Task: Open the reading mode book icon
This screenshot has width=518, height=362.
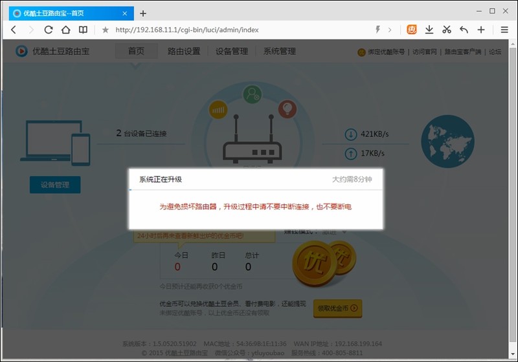Action: 83,30
